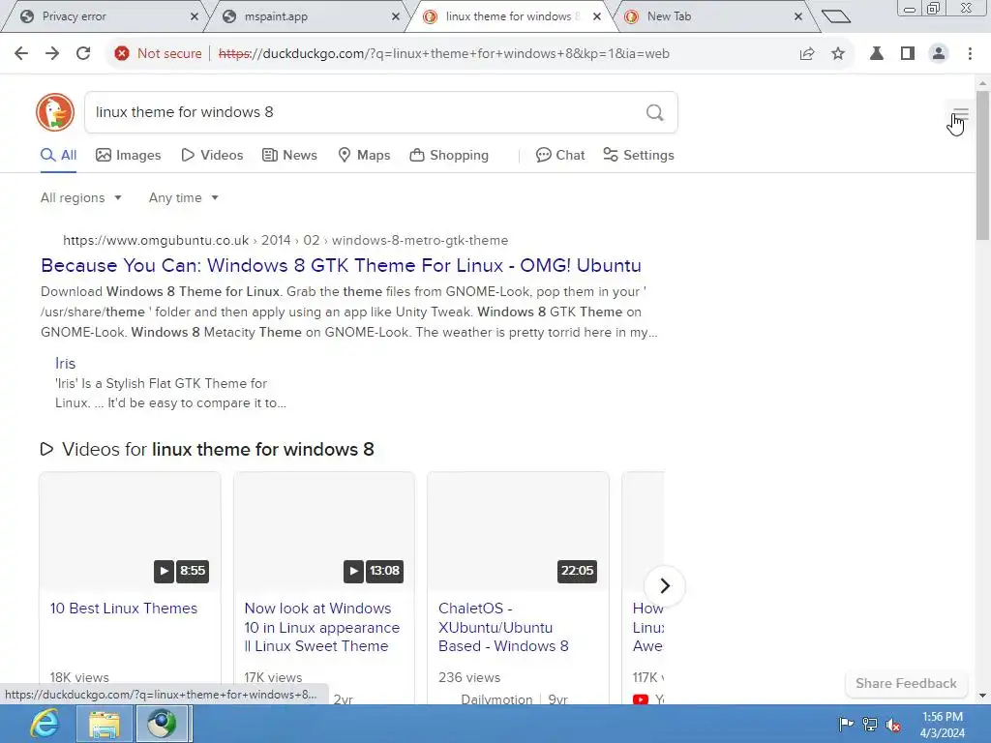Screen dimensions: 991x743
Task: Open the Chrome profile avatar
Action: (939, 54)
